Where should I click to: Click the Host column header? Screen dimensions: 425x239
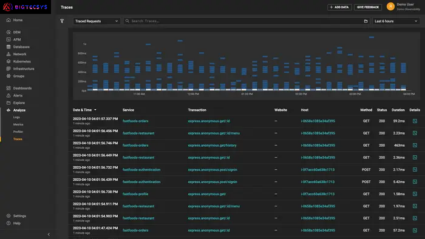click(x=304, y=110)
